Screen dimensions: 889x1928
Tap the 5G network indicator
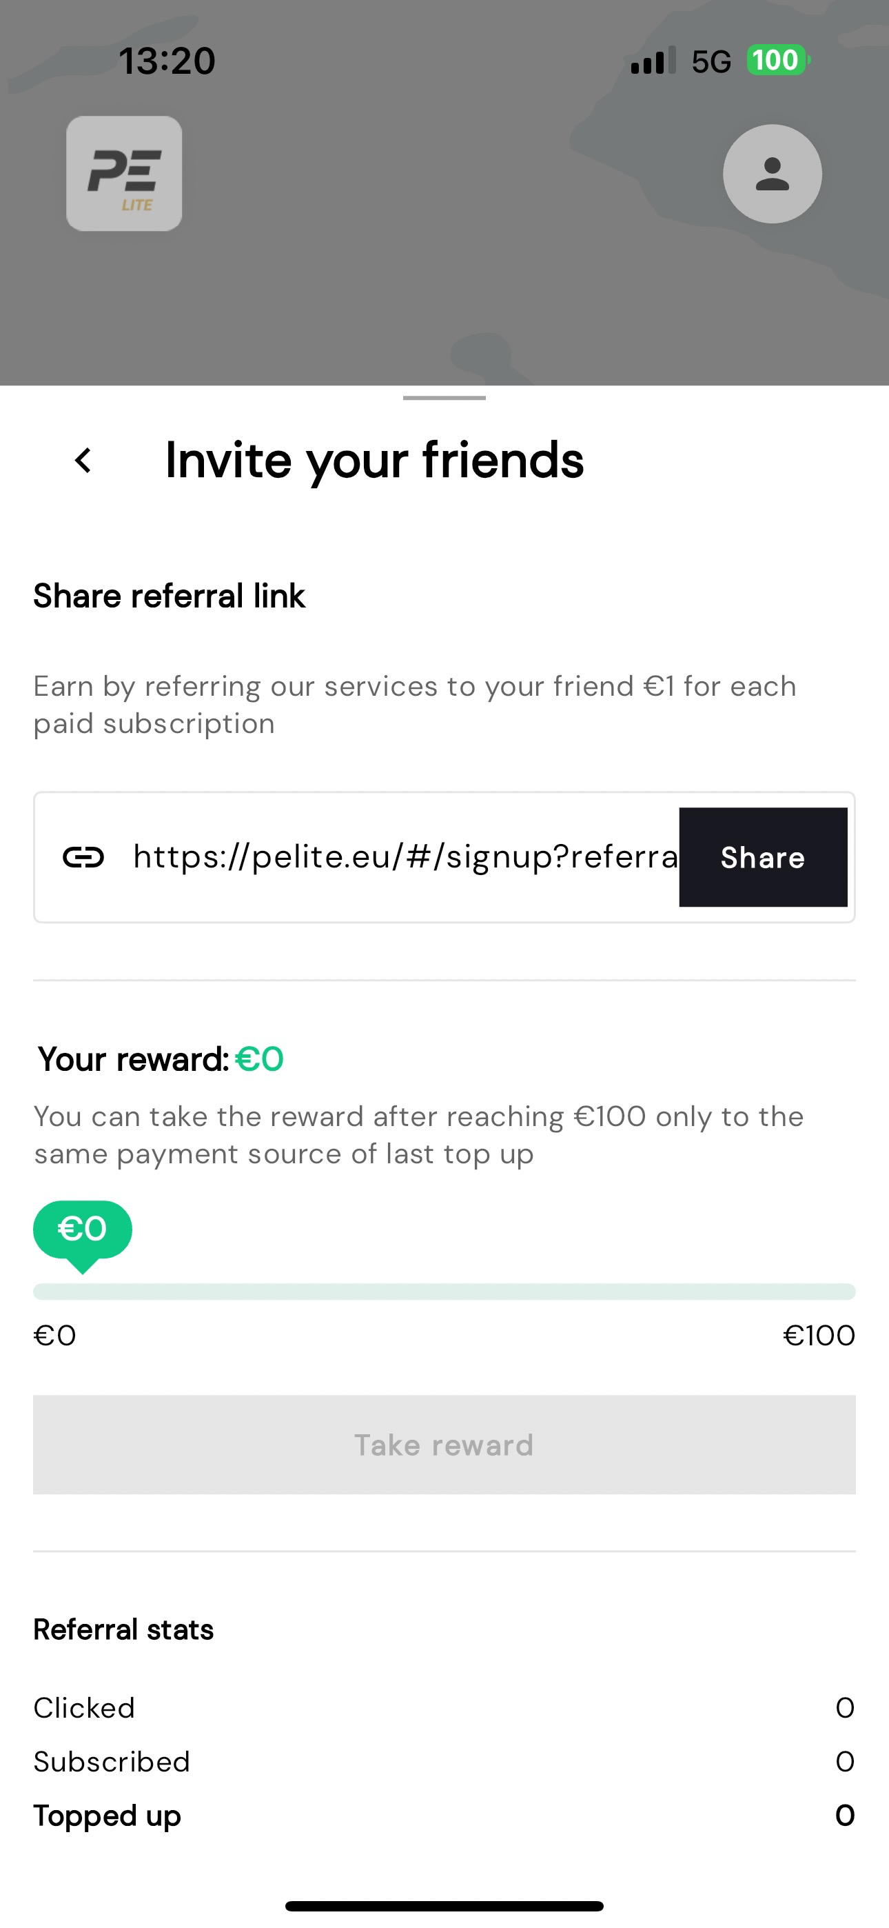click(x=711, y=61)
